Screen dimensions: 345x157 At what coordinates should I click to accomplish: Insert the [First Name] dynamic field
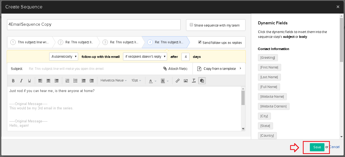pos(269,67)
